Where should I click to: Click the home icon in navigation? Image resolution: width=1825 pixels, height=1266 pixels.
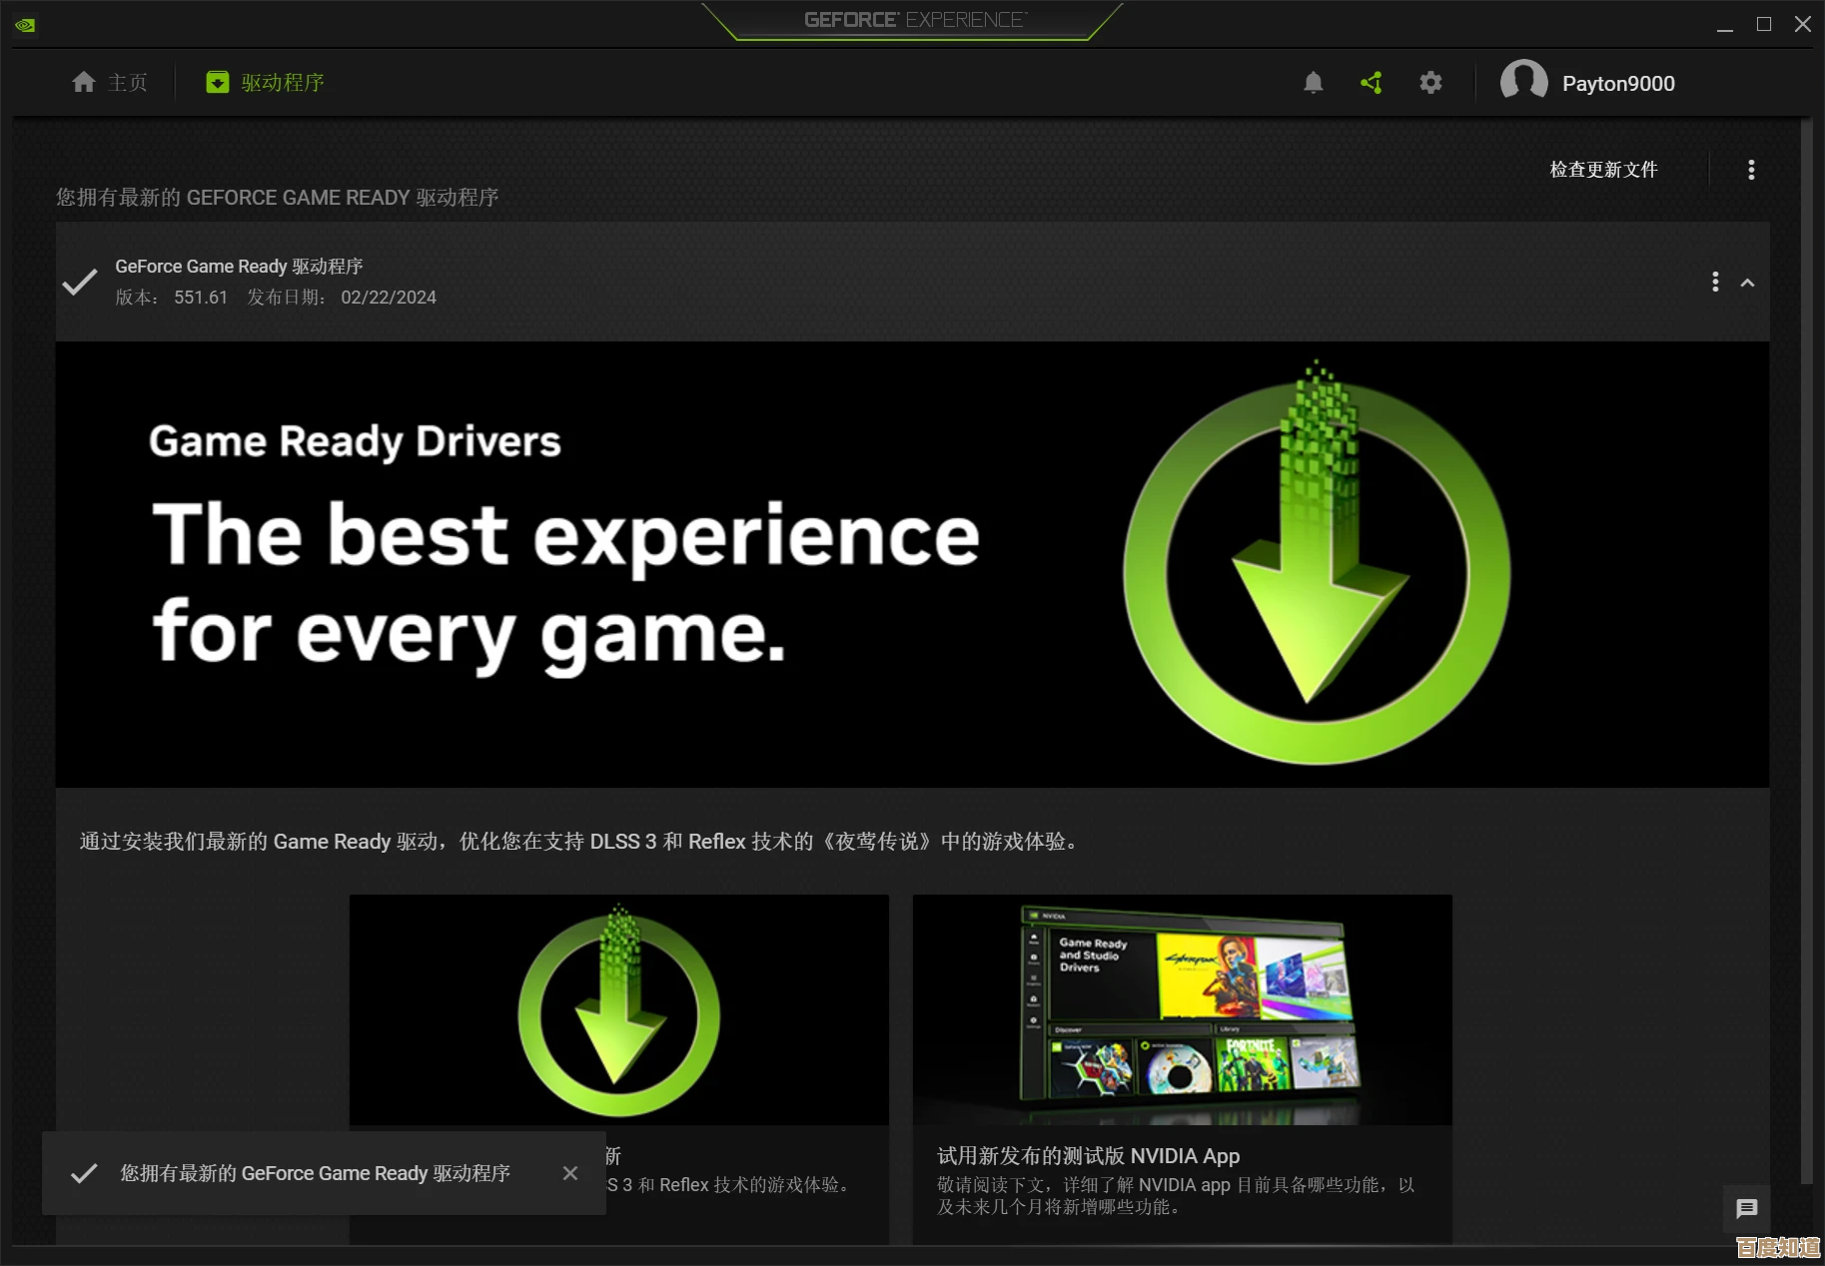(84, 82)
